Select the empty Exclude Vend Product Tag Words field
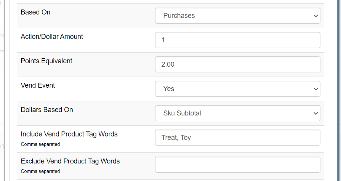Viewport: 341px width, 181px height. click(x=237, y=165)
